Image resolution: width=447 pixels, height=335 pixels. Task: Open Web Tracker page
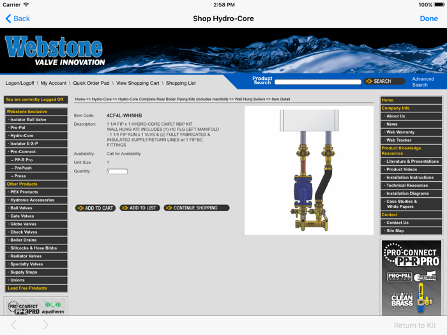coord(411,140)
